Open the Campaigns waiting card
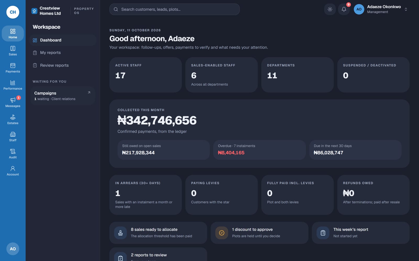Viewport: 419px width, 261px height. point(63,96)
